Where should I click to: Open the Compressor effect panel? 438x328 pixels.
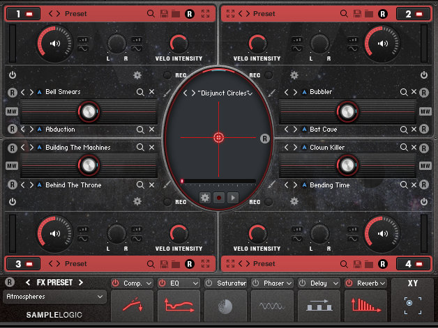coord(133,306)
